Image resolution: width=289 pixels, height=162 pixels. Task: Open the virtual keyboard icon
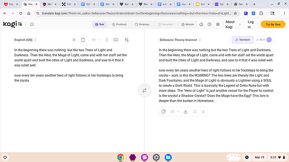(116, 40)
